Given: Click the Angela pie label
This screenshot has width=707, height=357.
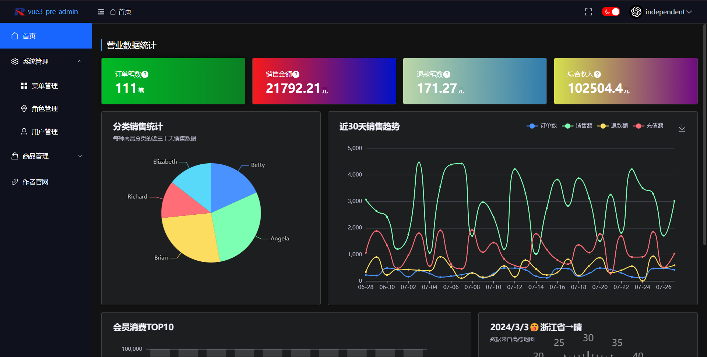Looking at the screenshot, I should (x=280, y=239).
